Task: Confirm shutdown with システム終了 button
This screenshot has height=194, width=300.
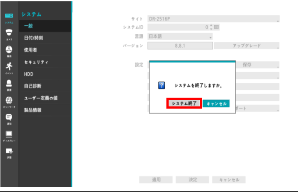Action: click(x=184, y=103)
